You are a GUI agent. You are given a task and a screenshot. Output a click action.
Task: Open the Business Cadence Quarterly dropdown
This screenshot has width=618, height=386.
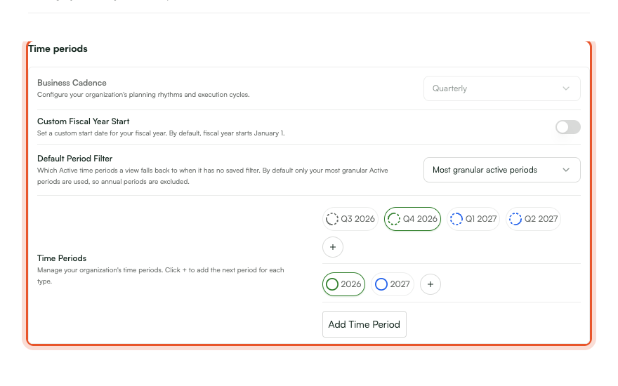pyautogui.click(x=501, y=88)
